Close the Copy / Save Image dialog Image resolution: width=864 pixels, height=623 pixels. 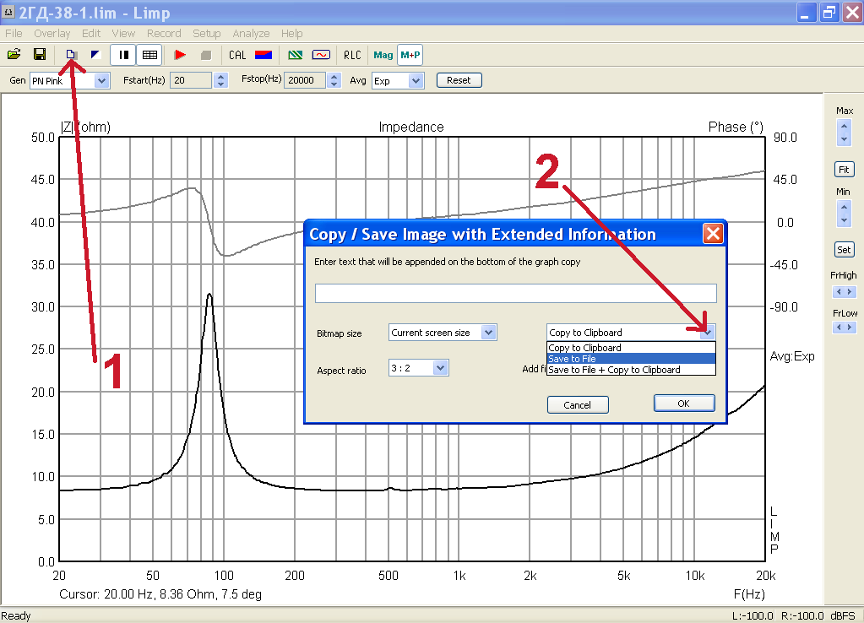click(x=713, y=234)
